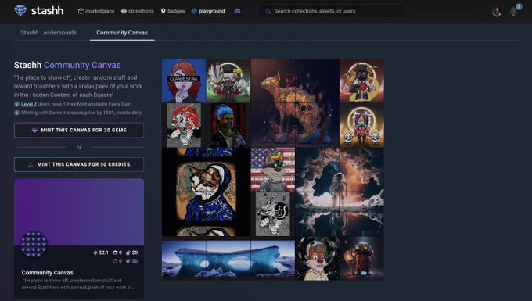Click the purple Community Canvas card banner

(x=79, y=212)
